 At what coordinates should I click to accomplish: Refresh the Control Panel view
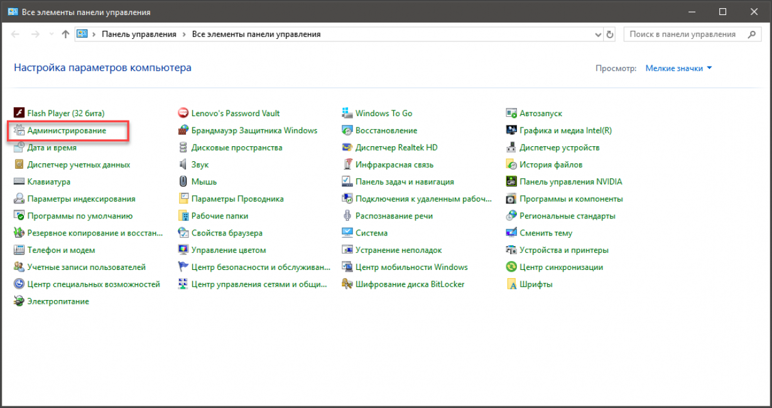[x=610, y=35]
